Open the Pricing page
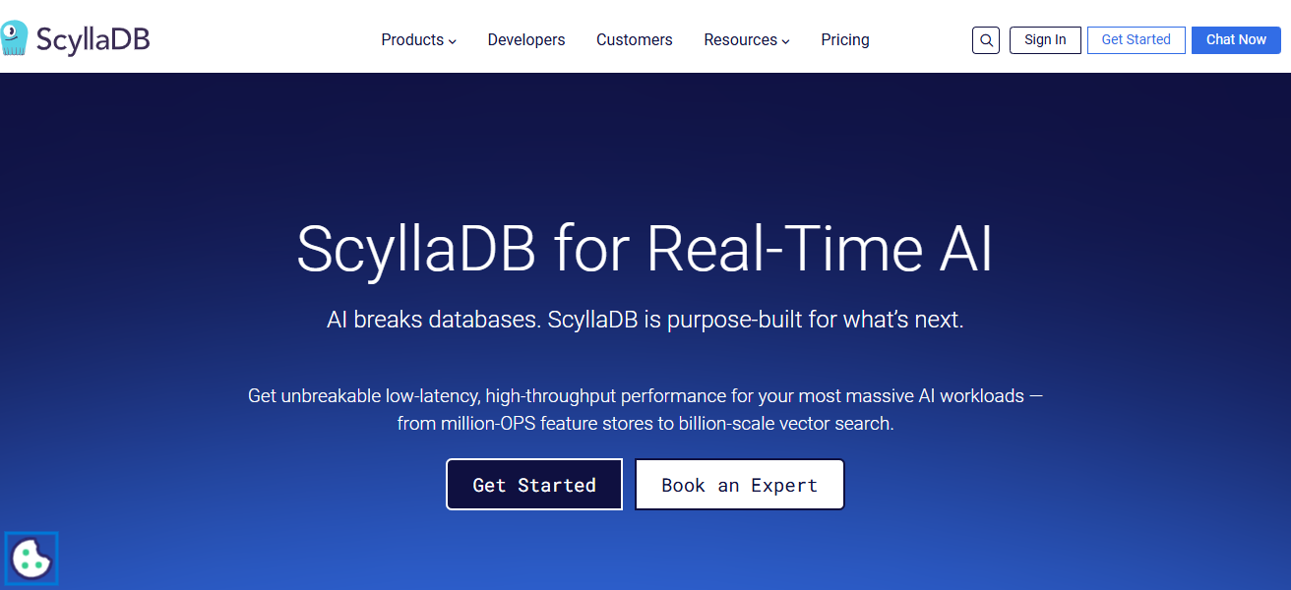Screen dimensions: 1291x590 [845, 40]
